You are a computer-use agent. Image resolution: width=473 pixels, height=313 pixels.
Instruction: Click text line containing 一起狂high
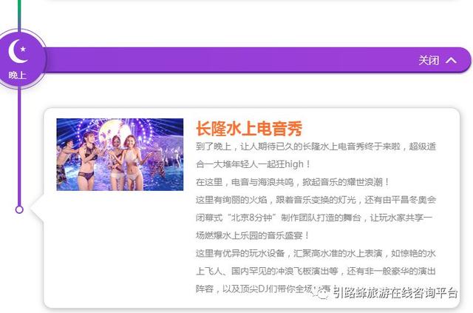pyautogui.click(x=253, y=164)
